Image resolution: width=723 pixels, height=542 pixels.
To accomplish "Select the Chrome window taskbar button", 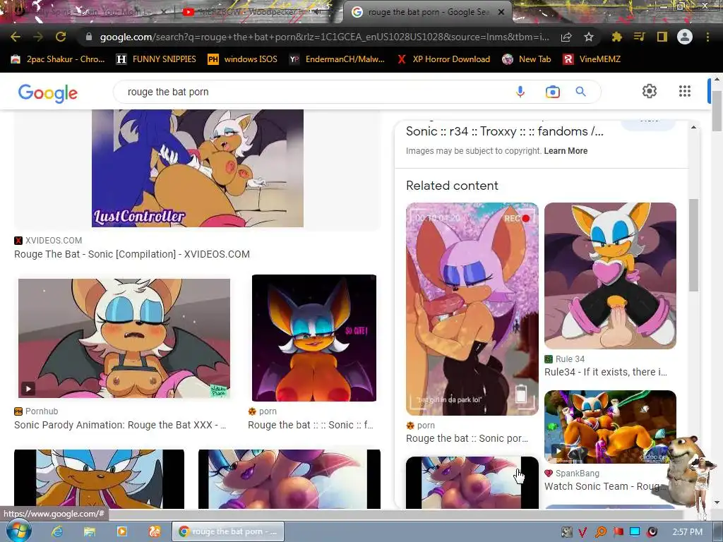I will click(228, 531).
